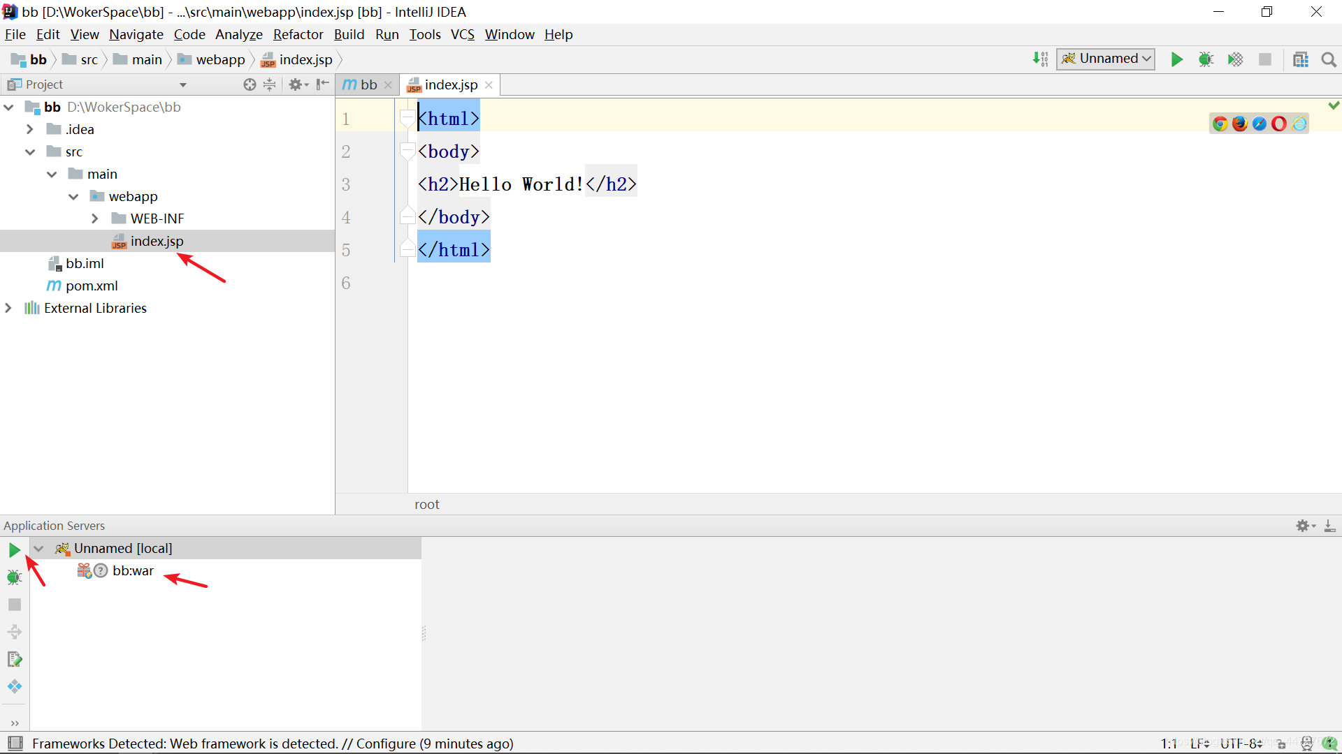Start the server with green run arrow in Application Servers
Viewport: 1342px width, 754px height.
(x=14, y=550)
